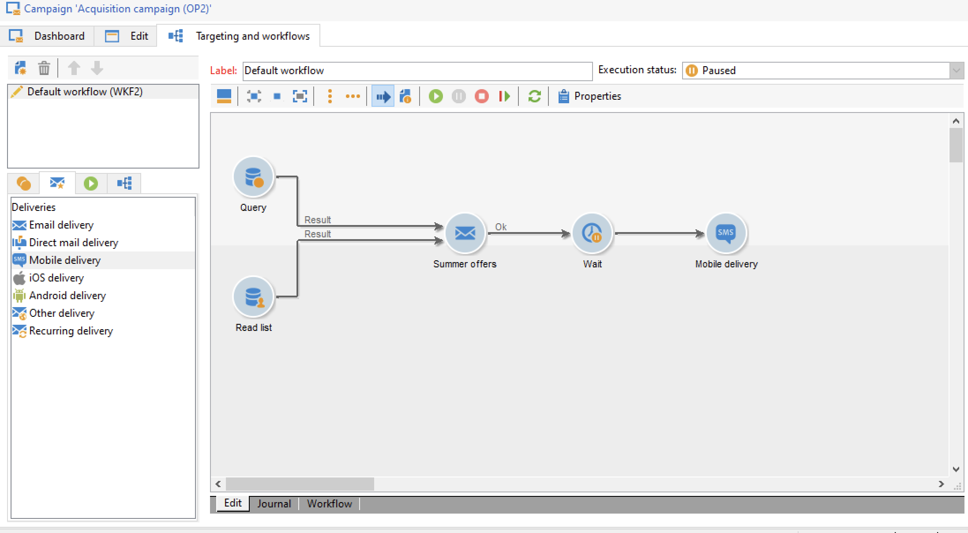This screenshot has height=533, width=968.
Task: Toggle the display progress arrow button
Action: pyautogui.click(x=383, y=96)
